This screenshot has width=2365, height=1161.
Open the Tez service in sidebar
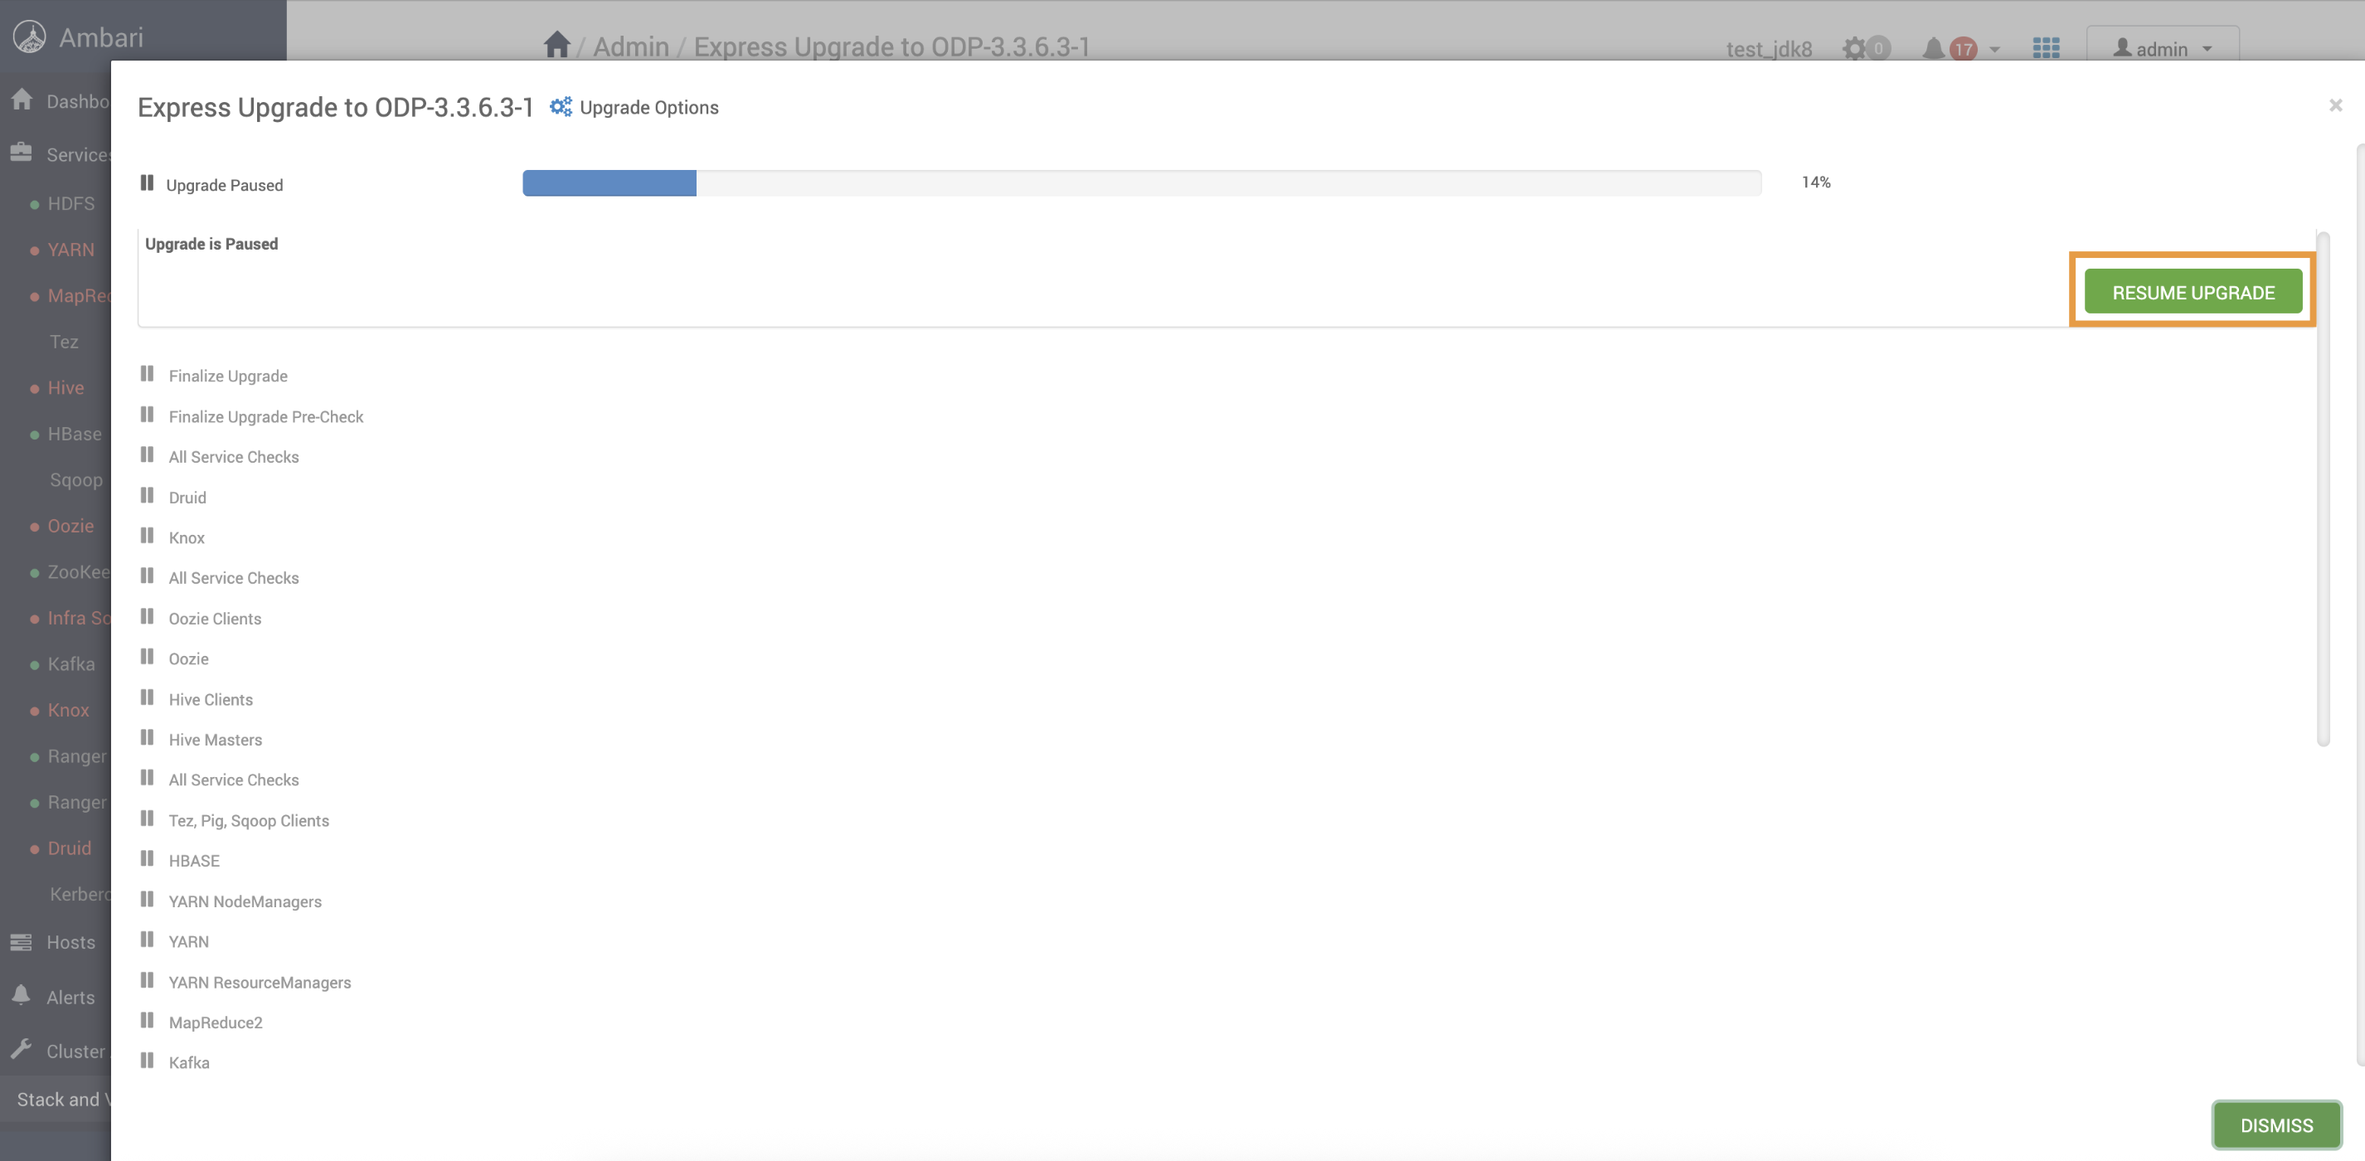click(65, 342)
